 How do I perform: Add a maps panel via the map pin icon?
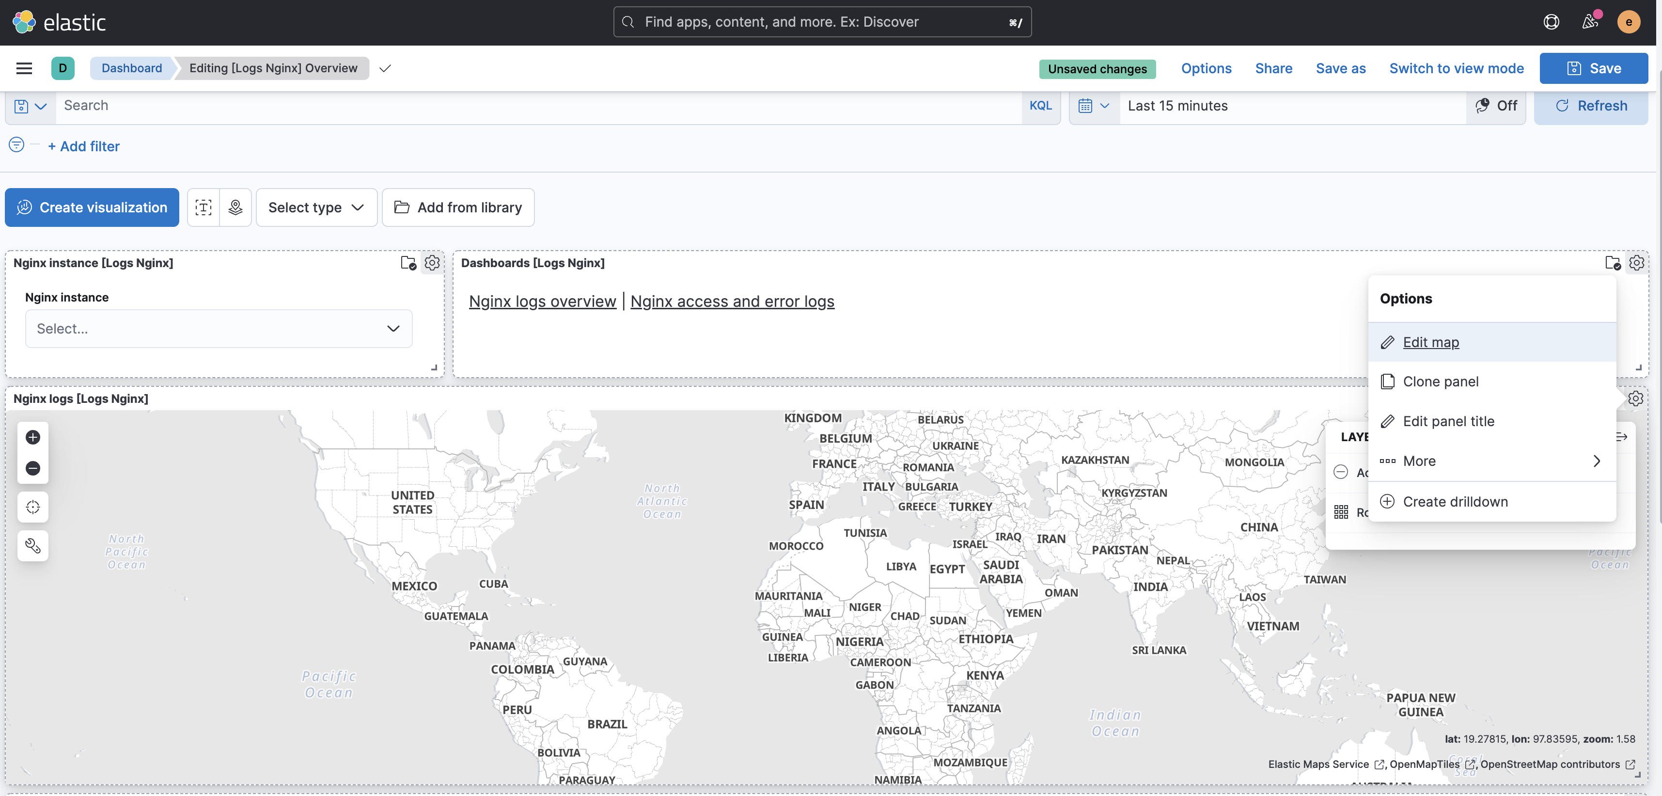235,207
